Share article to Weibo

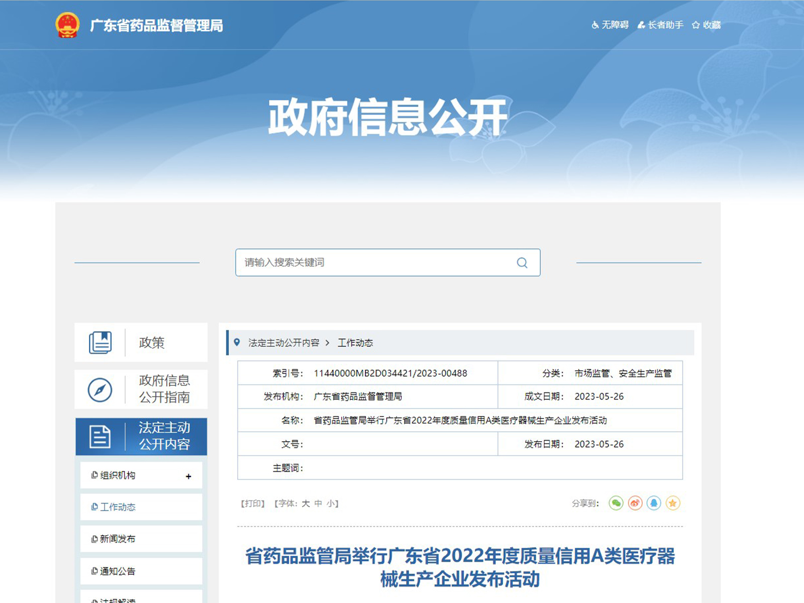tap(635, 503)
